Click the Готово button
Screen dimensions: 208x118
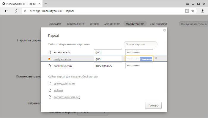tap(153, 105)
